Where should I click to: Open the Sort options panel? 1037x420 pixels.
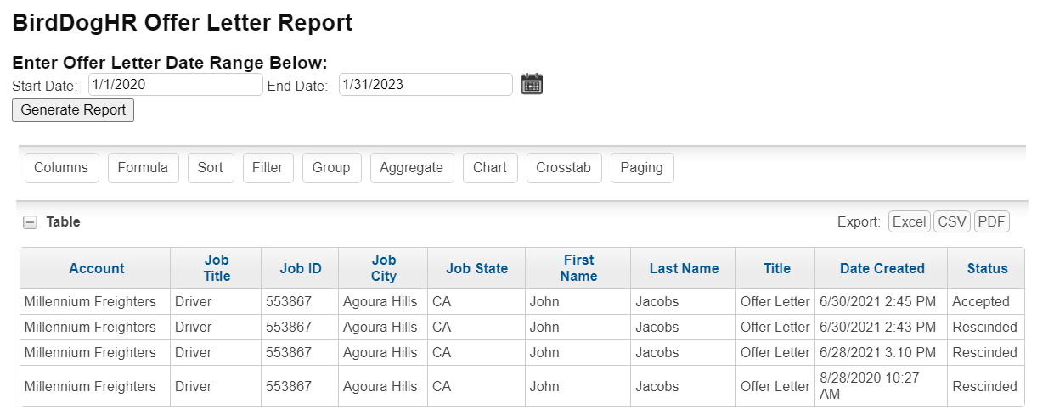point(211,168)
